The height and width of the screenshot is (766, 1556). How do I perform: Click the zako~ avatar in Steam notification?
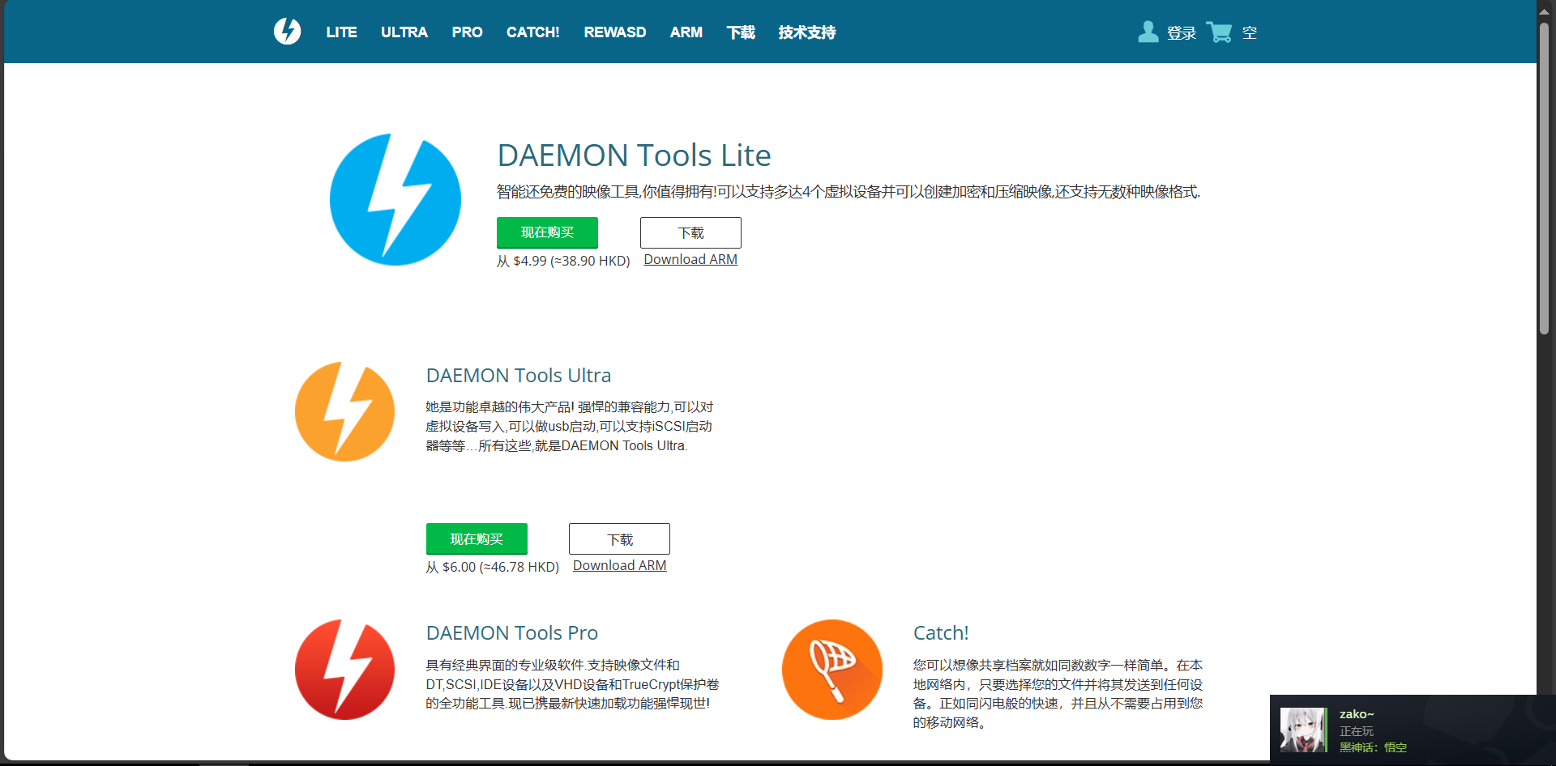tap(1303, 730)
